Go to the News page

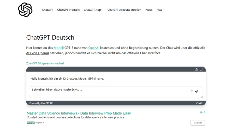point(149,10)
